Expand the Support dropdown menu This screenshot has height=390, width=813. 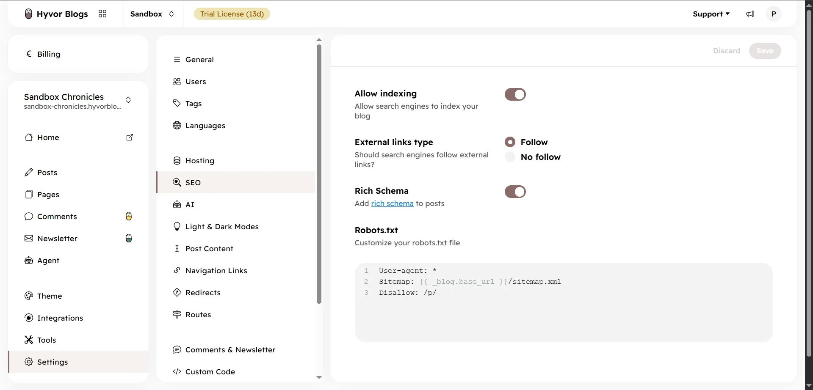pos(711,14)
